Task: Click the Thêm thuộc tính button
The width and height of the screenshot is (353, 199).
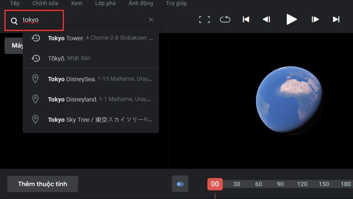Action: [43, 184]
